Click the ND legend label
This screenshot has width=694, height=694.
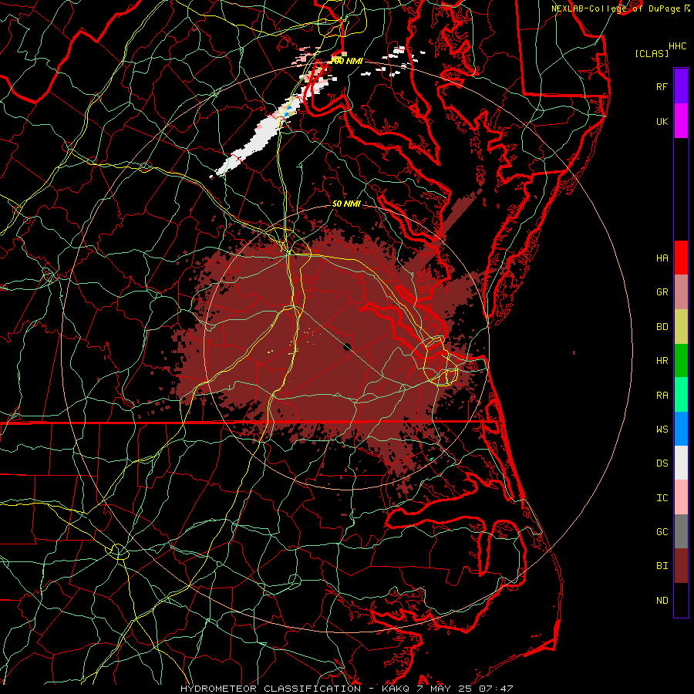pos(662,600)
